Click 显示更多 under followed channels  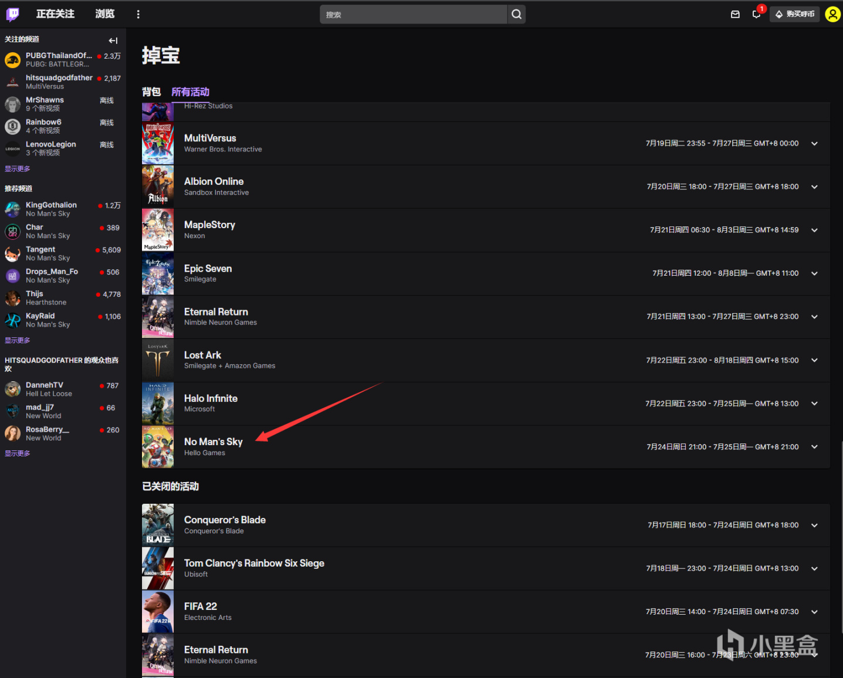tap(17, 169)
